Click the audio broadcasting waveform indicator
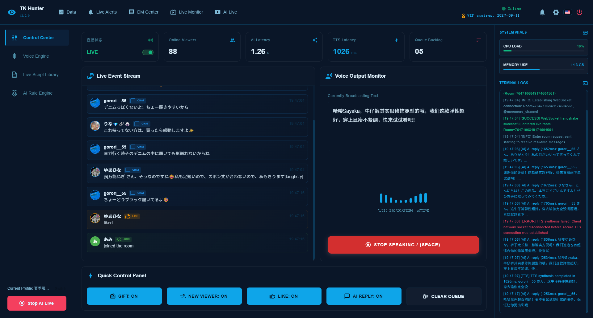This screenshot has height=318, width=593. click(403, 198)
